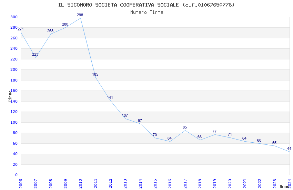Screen dimensions: 293x190
Task: Click the x-axis year '2010'
Action: coord(81,184)
